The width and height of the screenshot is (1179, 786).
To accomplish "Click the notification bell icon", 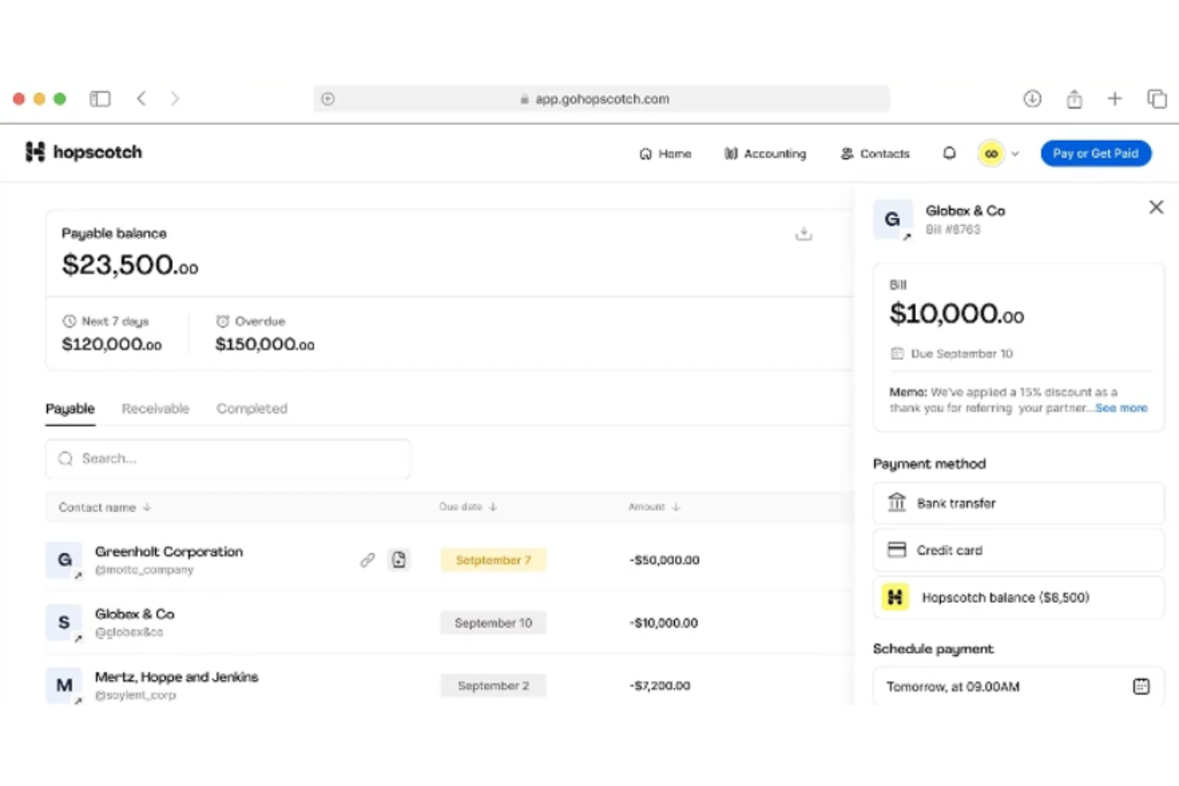I will coord(949,153).
